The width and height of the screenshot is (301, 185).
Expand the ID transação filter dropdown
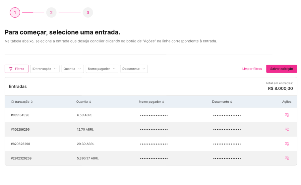tap(45, 69)
